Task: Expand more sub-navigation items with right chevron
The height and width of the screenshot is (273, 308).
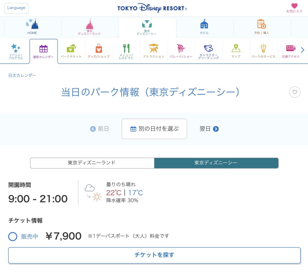Action: [303, 50]
